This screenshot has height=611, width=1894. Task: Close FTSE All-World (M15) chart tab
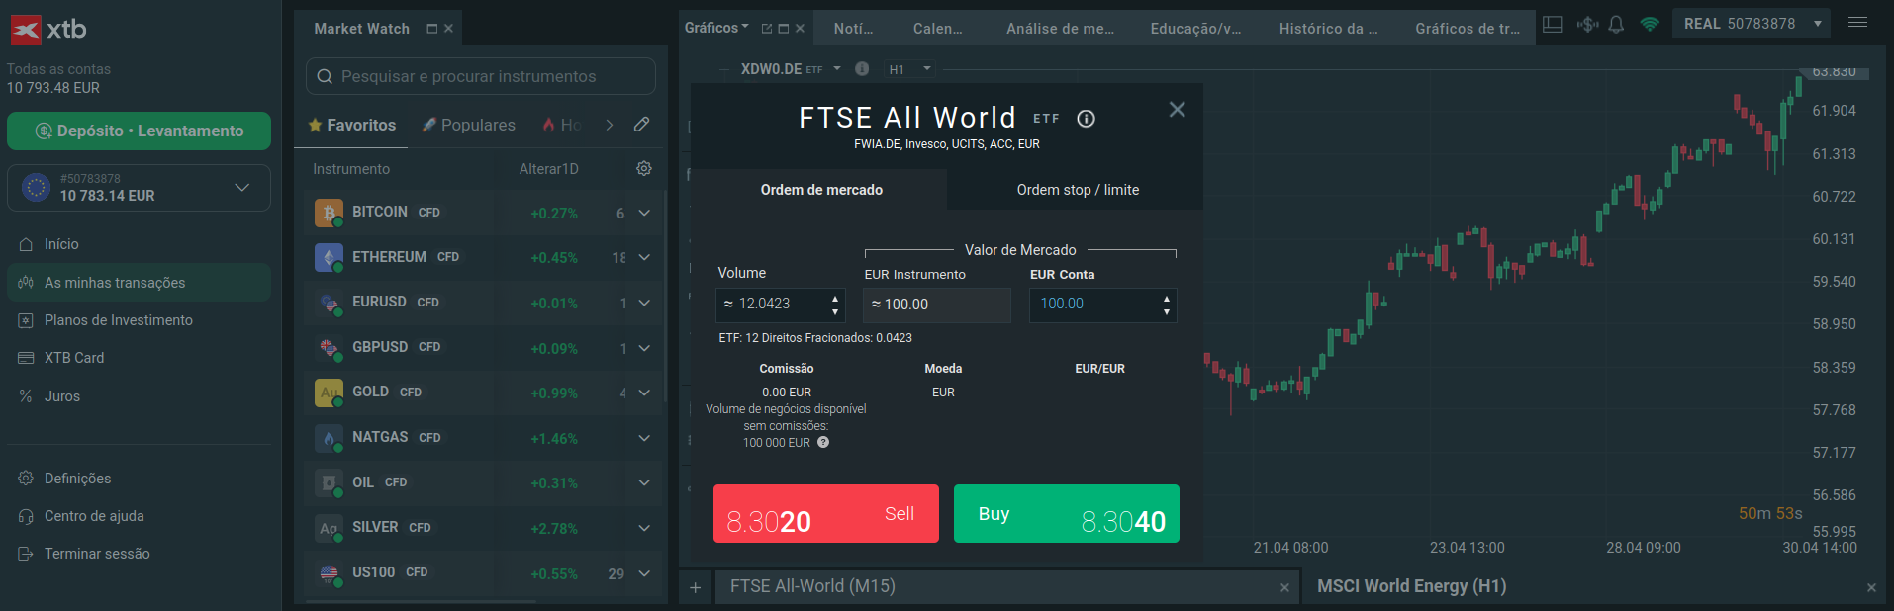(1284, 588)
